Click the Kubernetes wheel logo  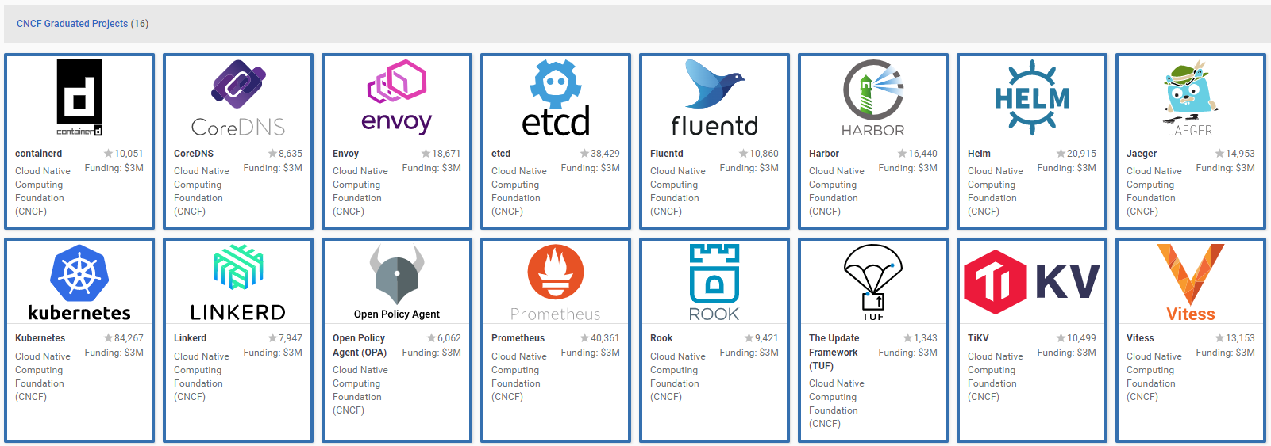pyautogui.click(x=79, y=283)
